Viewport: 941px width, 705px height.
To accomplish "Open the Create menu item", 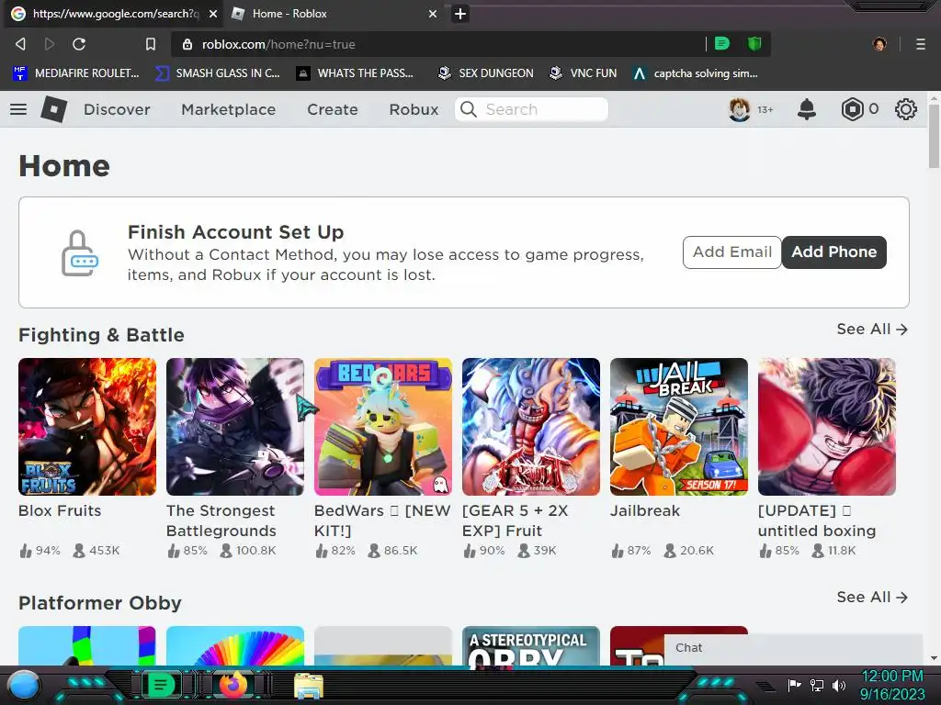I will click(x=333, y=110).
